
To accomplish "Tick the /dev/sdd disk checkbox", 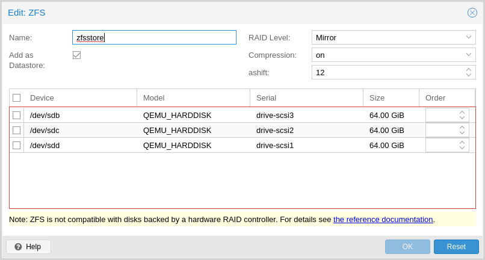I will pyautogui.click(x=16, y=146).
